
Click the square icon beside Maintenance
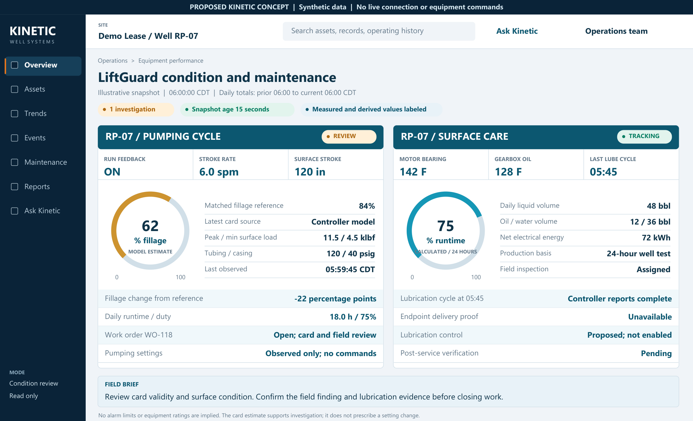(x=14, y=162)
